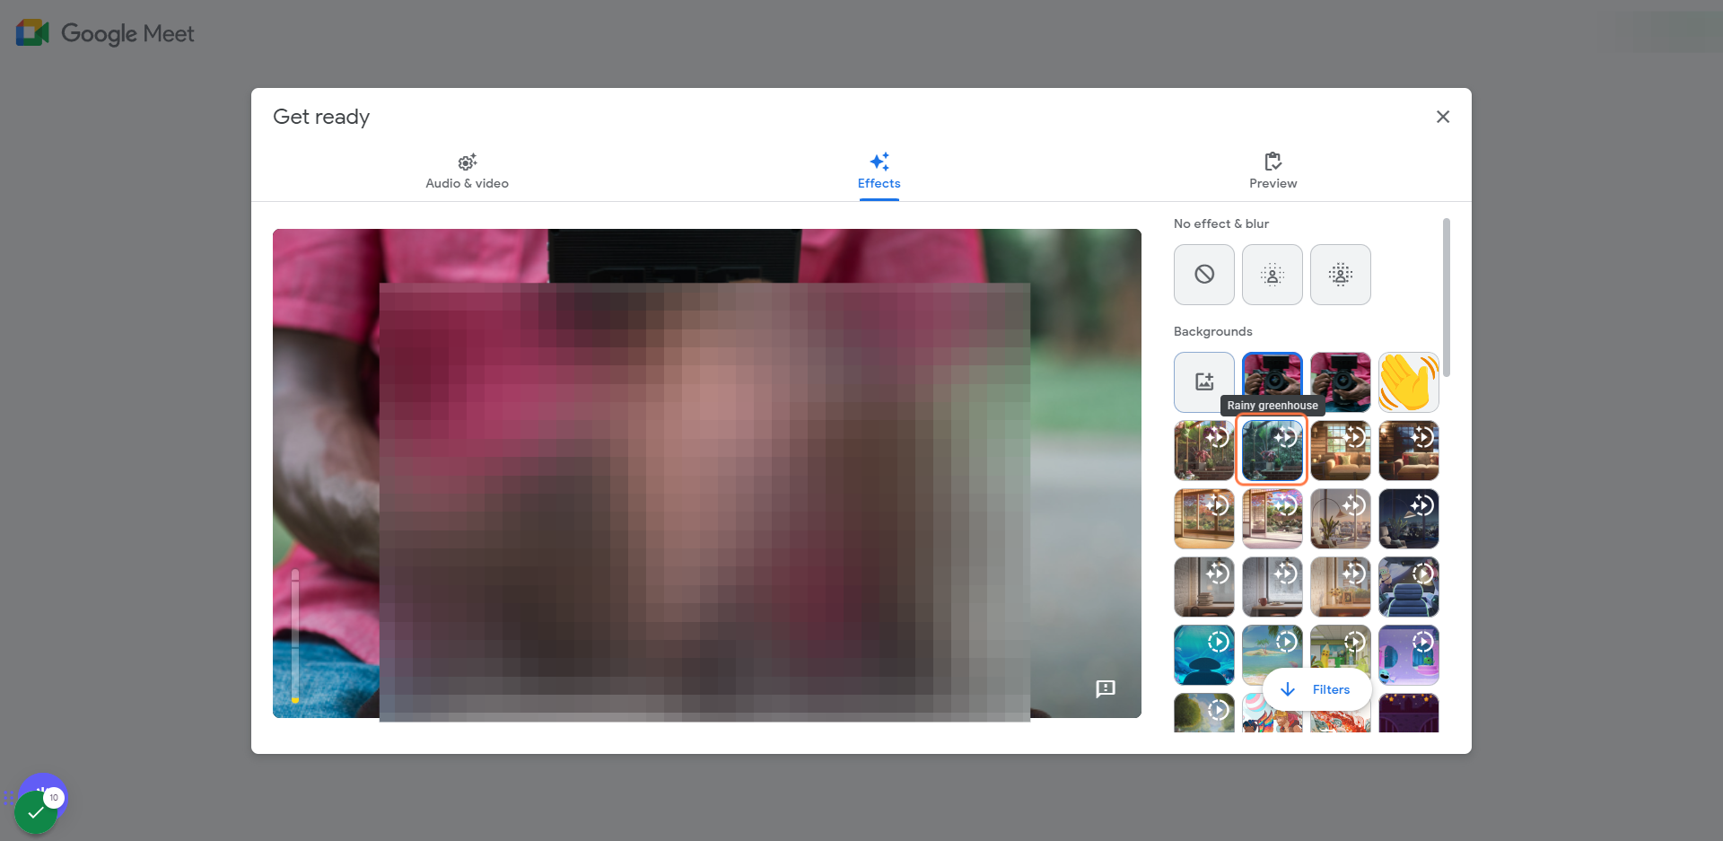1723x841 pixels.
Task: Apply the Rainy greenhouse animated background
Action: 1273,451
